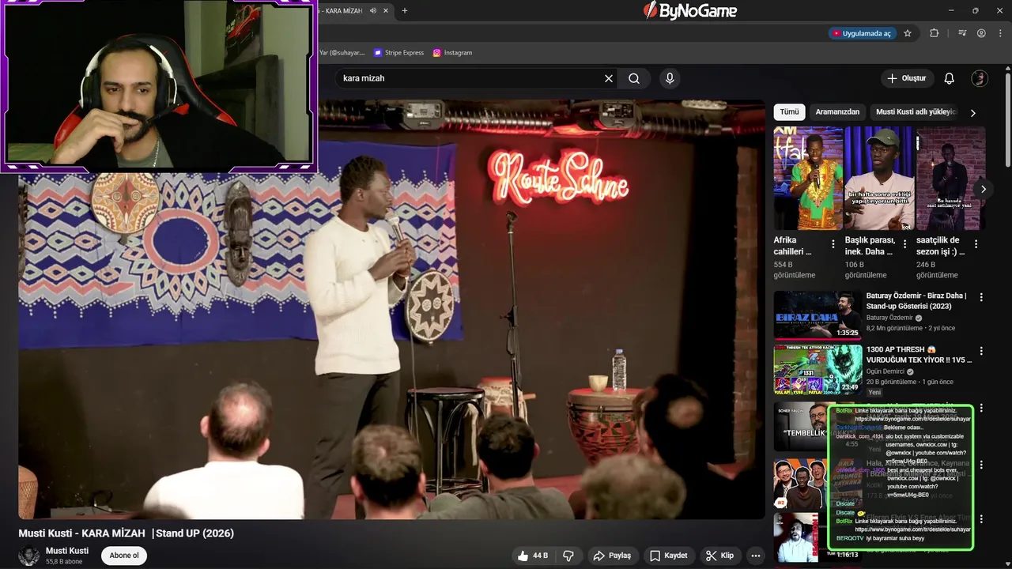This screenshot has width=1012, height=569.
Task: Open options for 1300 AP THRESH video
Action: (x=981, y=351)
